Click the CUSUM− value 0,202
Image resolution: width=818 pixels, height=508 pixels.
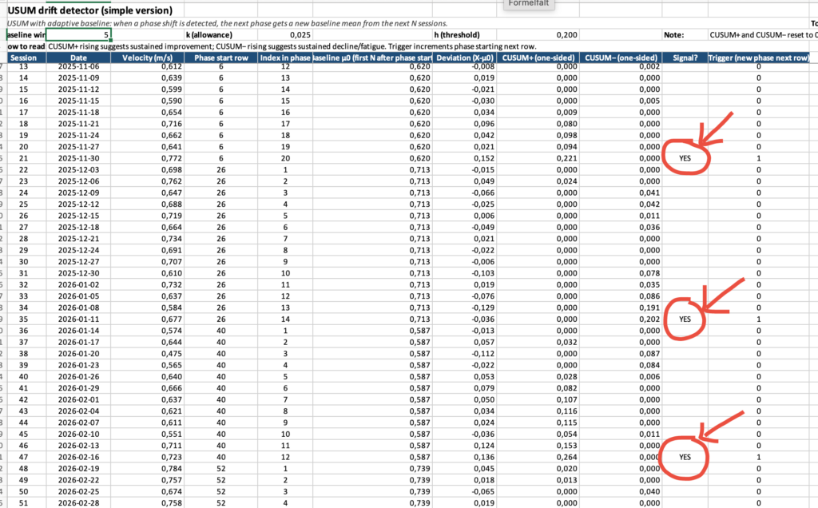coord(649,319)
